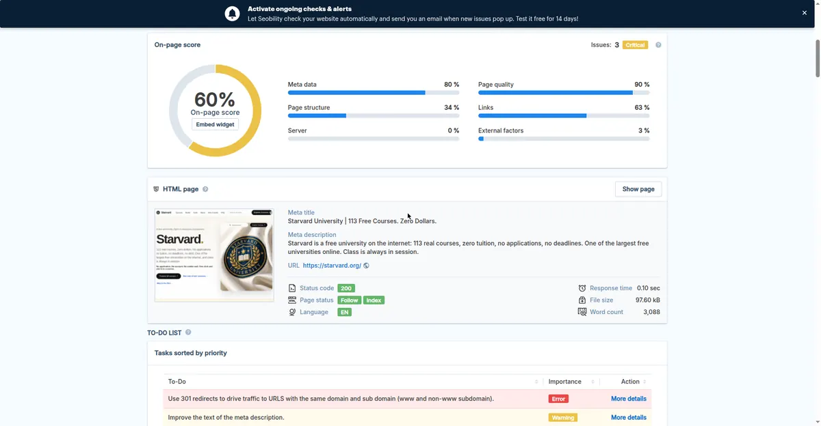Open help icon beside Critical badge

coord(658,45)
